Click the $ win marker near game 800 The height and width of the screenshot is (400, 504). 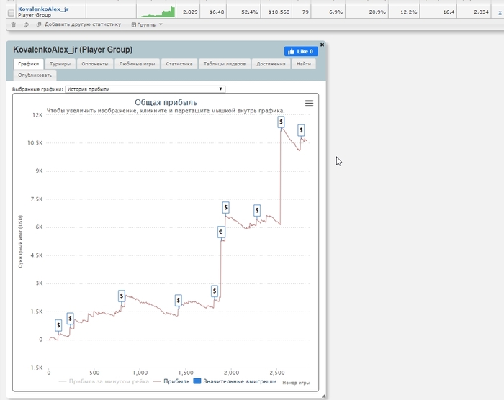click(x=122, y=296)
